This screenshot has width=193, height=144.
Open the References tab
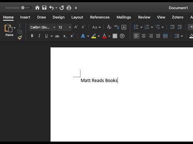[x=100, y=17]
